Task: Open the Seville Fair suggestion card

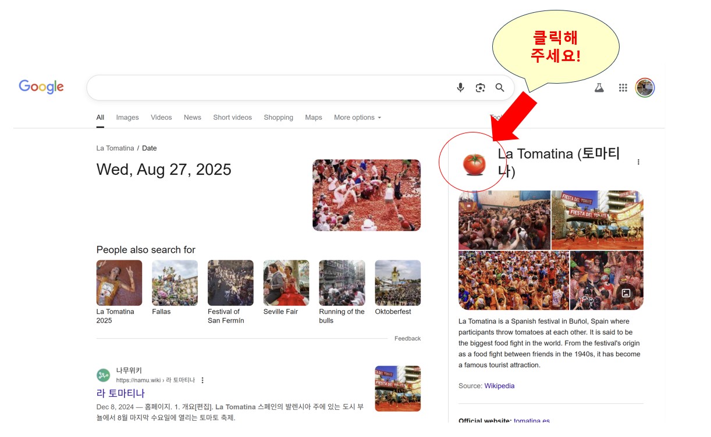Action: pyautogui.click(x=286, y=288)
